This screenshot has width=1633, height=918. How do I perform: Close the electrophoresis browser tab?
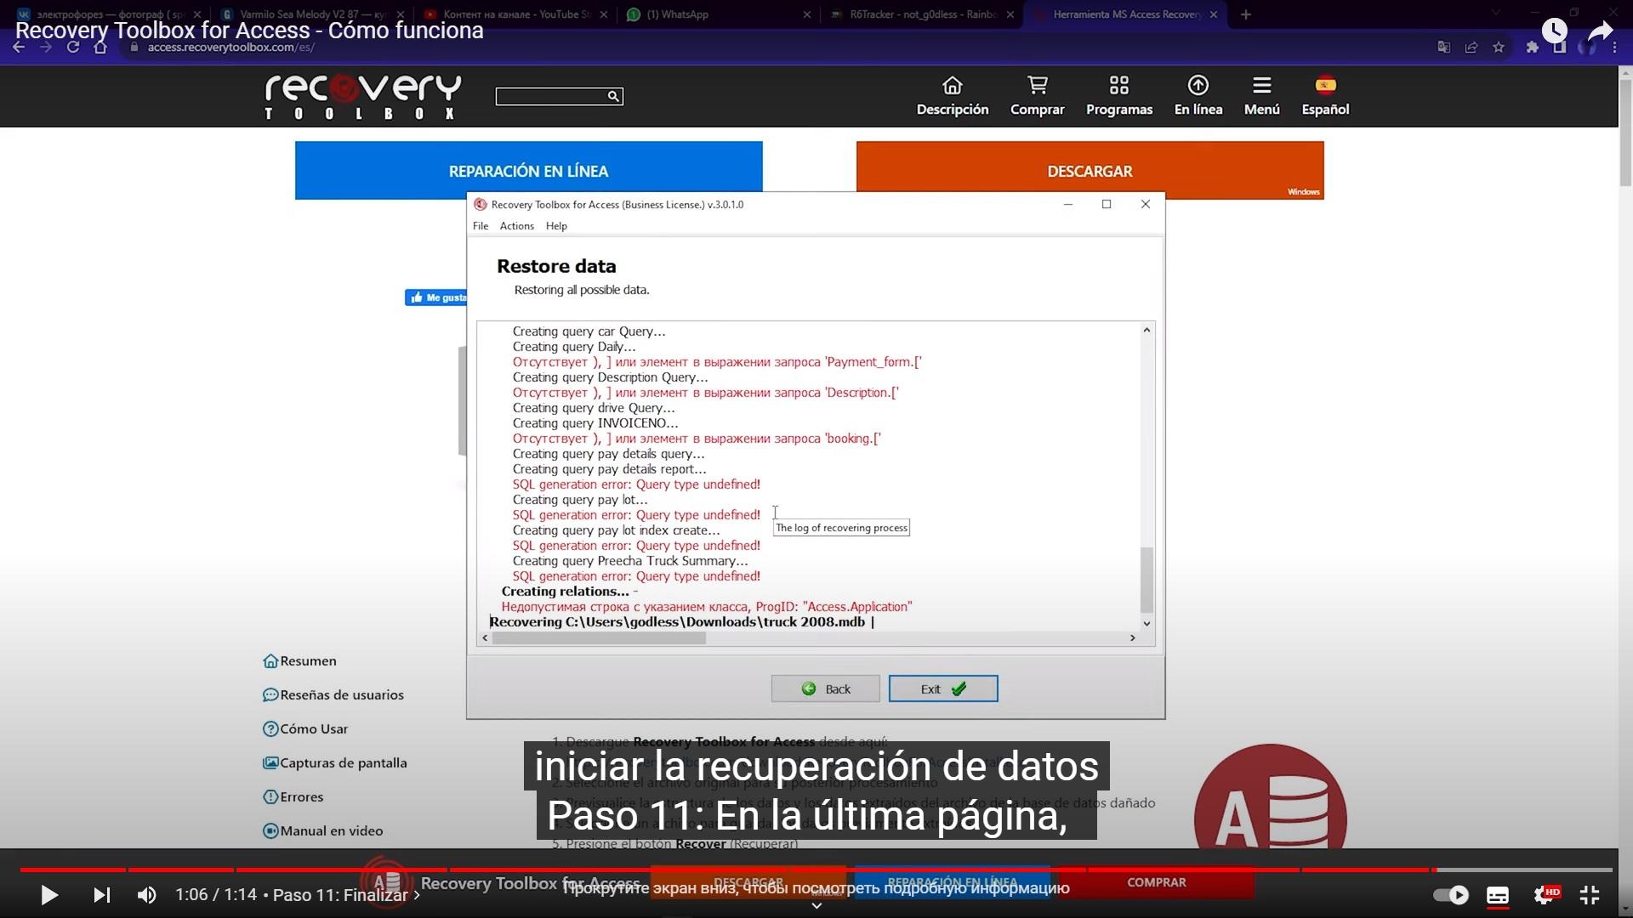(x=197, y=14)
